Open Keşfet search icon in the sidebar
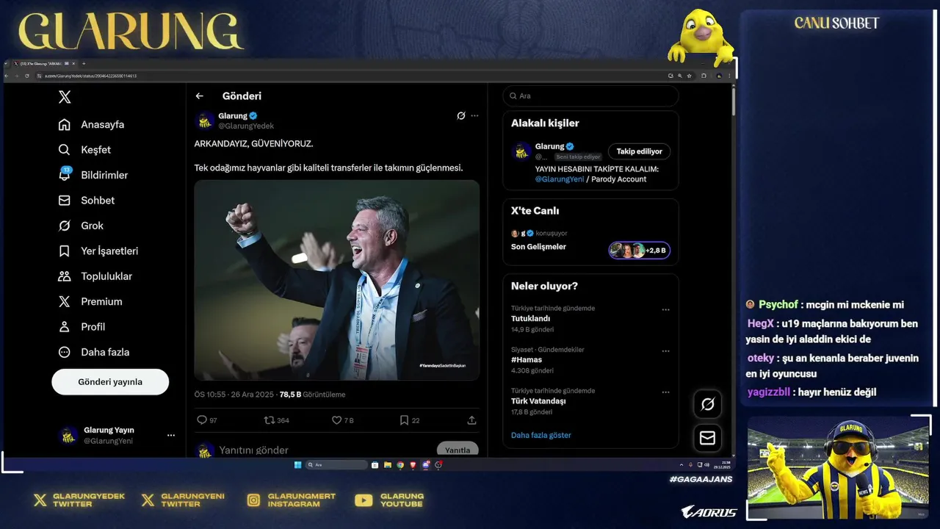 tap(65, 150)
